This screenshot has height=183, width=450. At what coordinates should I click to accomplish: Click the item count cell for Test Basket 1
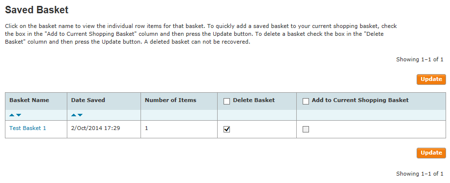point(146,128)
